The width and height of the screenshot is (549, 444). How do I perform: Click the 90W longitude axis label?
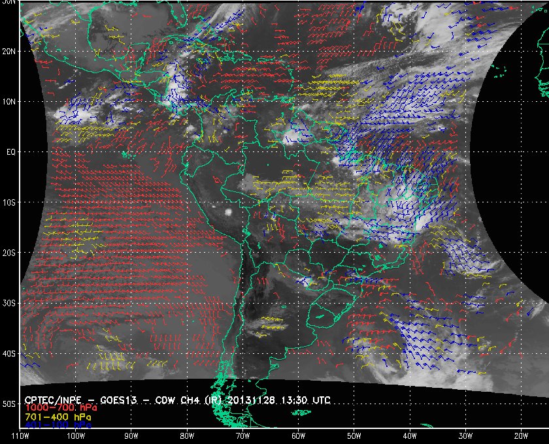[131, 436]
